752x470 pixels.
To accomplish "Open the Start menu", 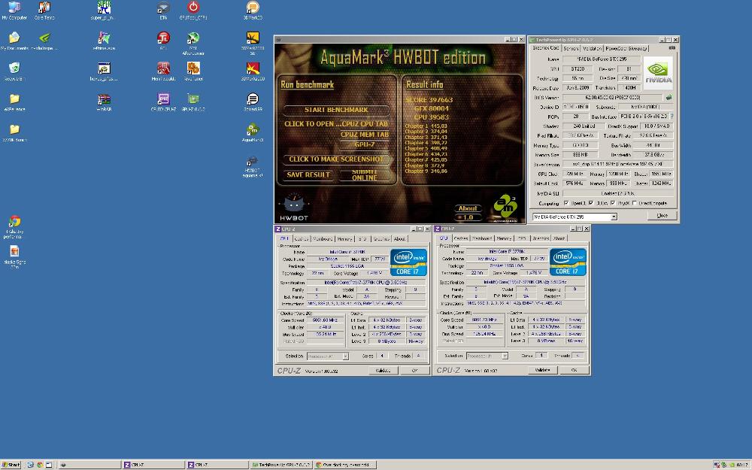I will [x=11, y=465].
